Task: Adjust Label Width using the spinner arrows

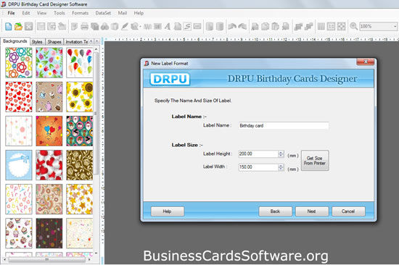Action: (281, 167)
